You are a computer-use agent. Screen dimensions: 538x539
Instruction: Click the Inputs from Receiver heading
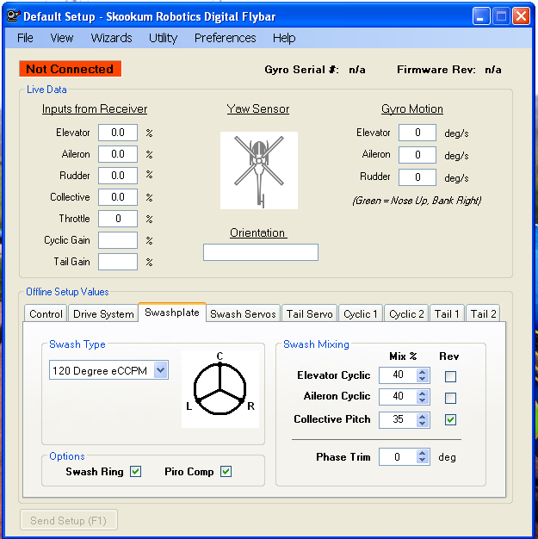(95, 109)
